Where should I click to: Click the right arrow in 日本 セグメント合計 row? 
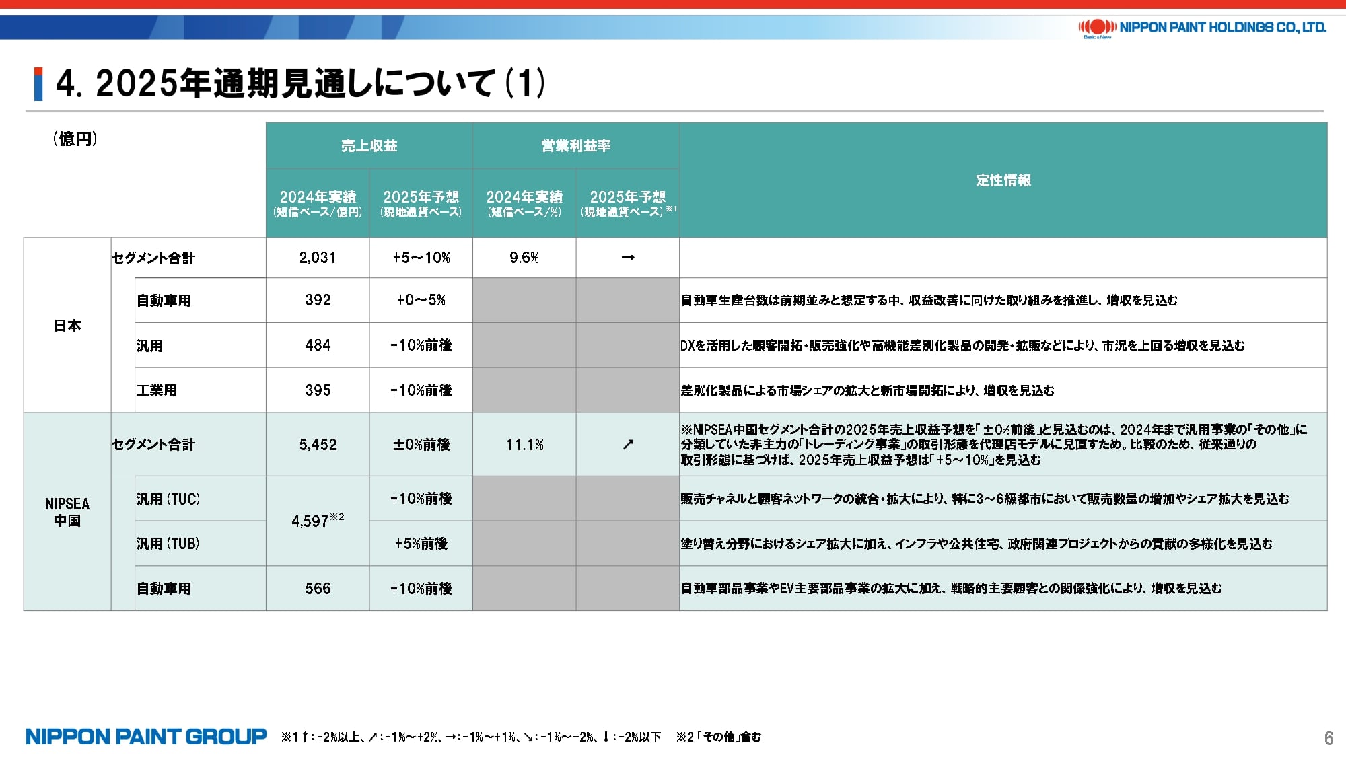pos(628,258)
